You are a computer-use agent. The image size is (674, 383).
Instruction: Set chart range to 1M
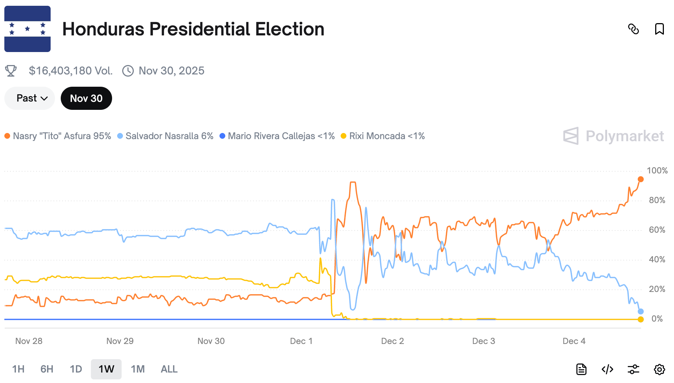pyautogui.click(x=138, y=369)
